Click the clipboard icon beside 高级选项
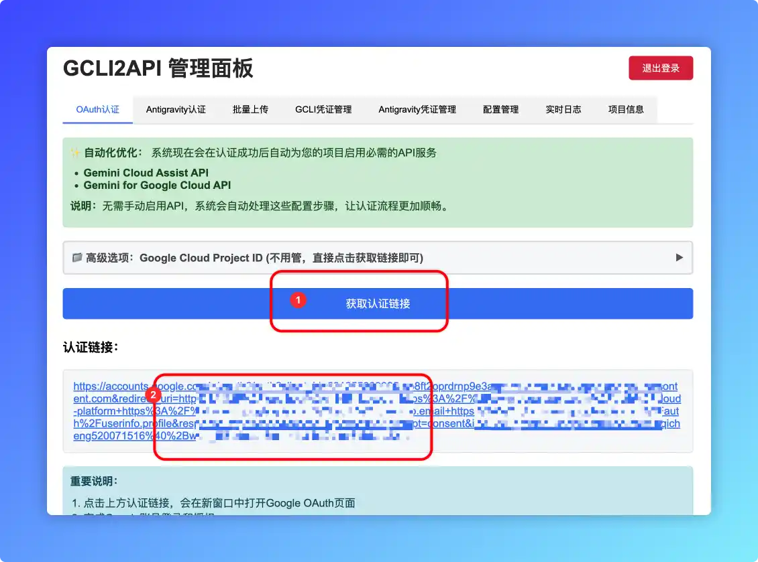The image size is (758, 562). tap(76, 257)
